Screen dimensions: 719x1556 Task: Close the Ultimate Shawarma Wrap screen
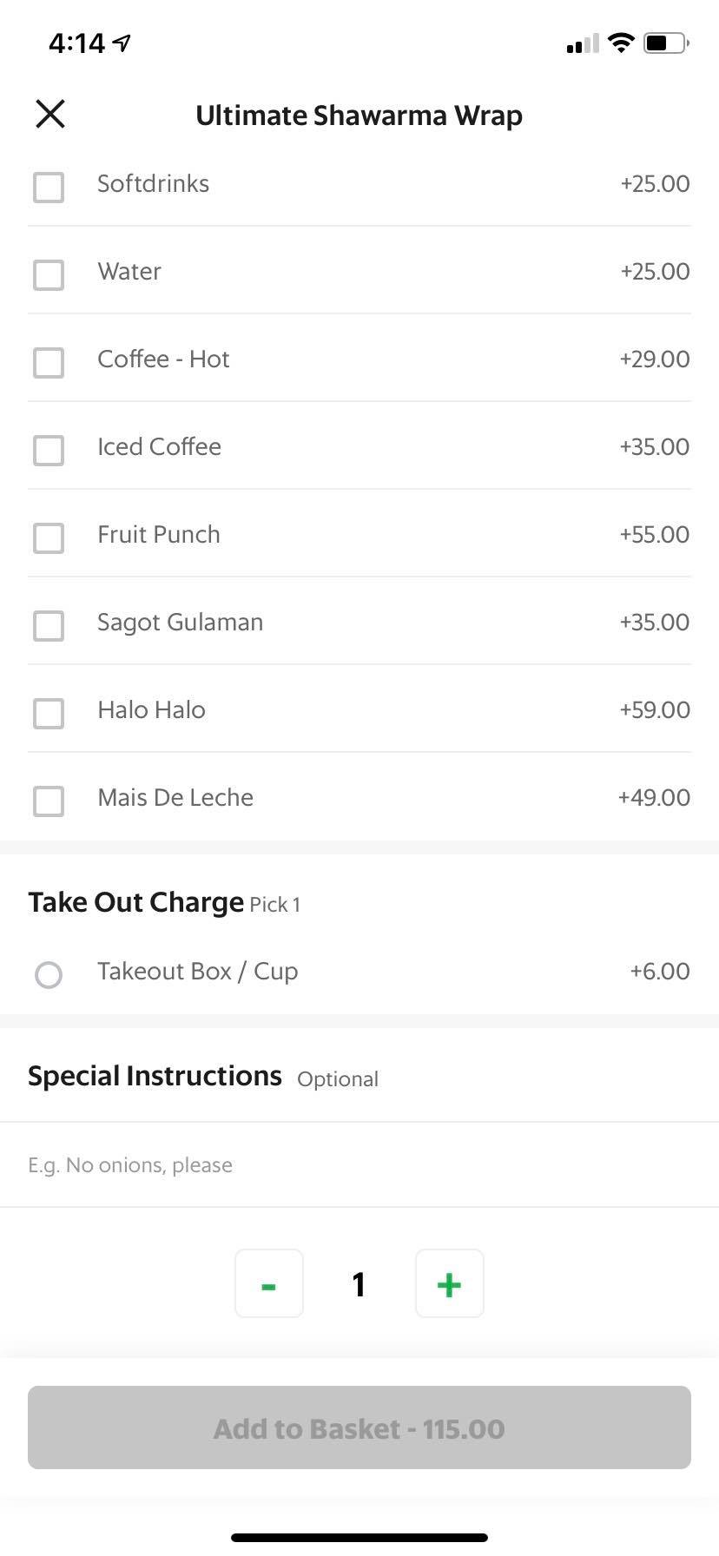click(x=50, y=114)
